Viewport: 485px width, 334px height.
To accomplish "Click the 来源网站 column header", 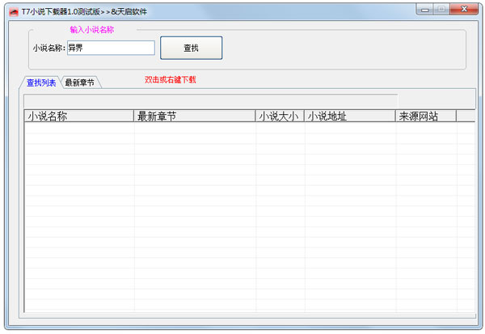I will pos(425,116).
